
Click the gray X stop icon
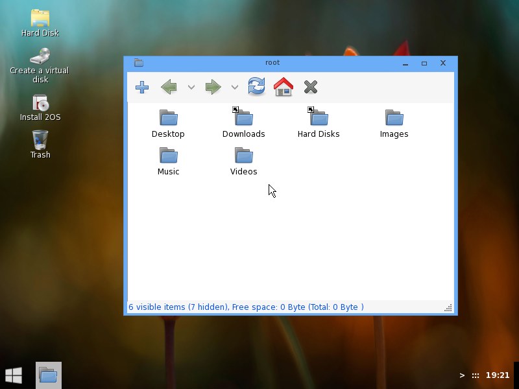(311, 87)
